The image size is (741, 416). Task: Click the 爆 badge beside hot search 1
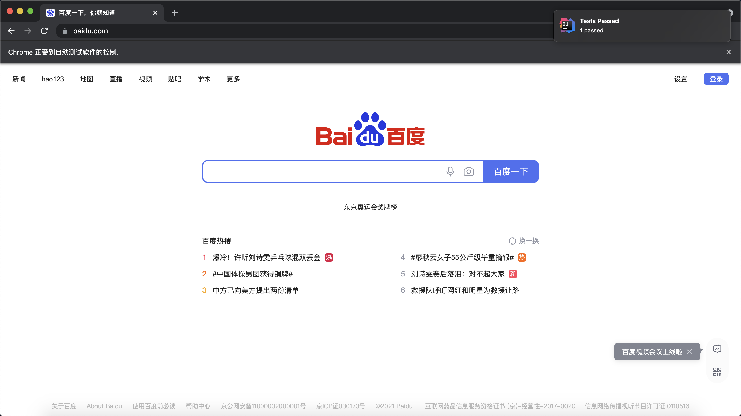click(329, 257)
